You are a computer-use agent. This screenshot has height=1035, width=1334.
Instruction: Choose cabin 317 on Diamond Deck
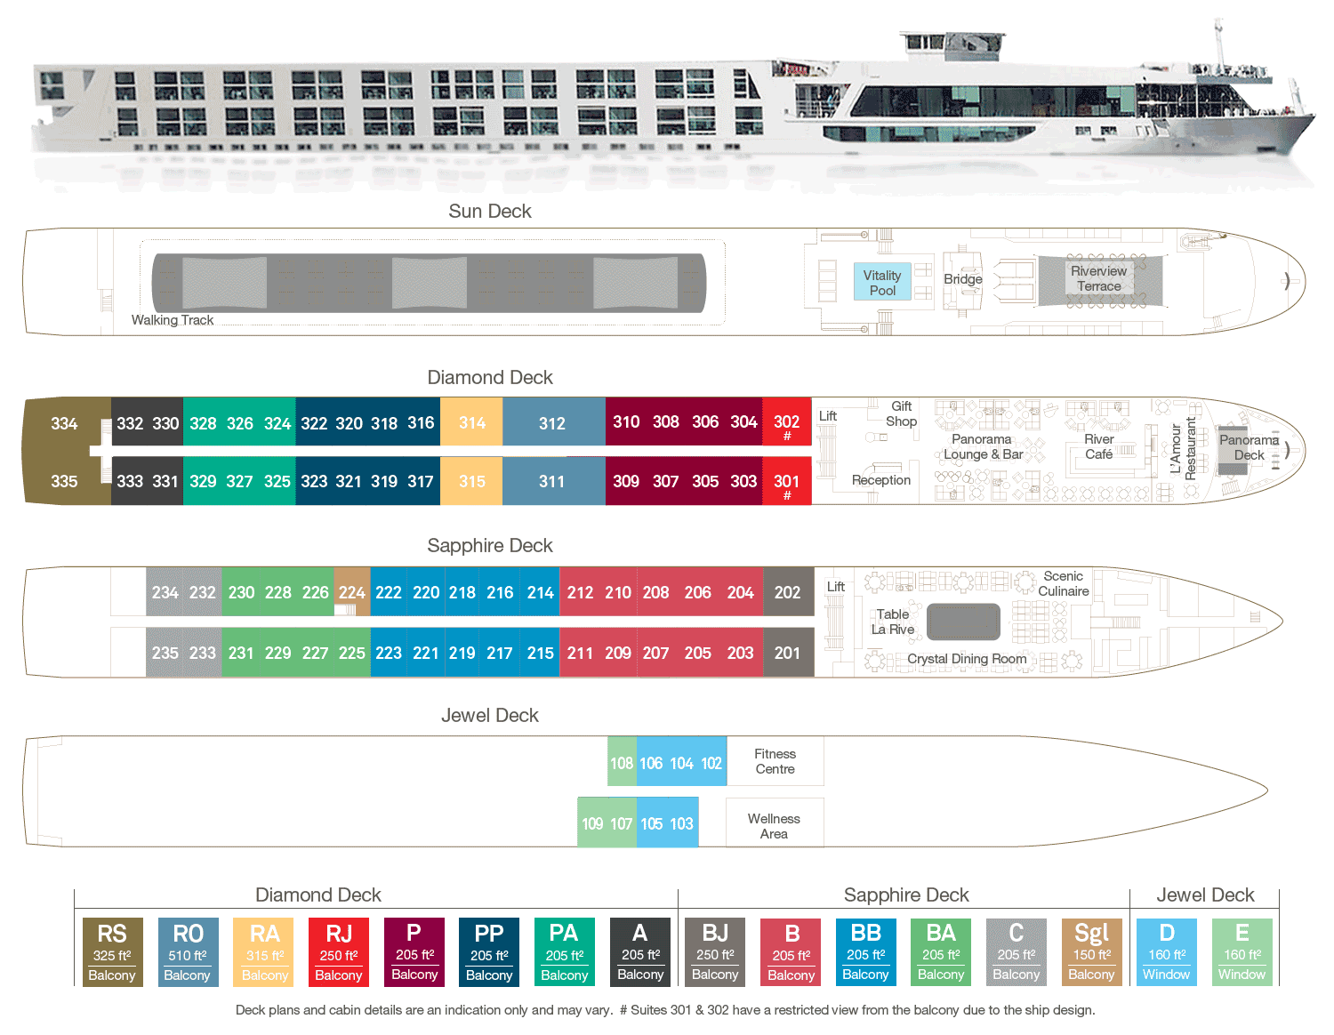421,481
